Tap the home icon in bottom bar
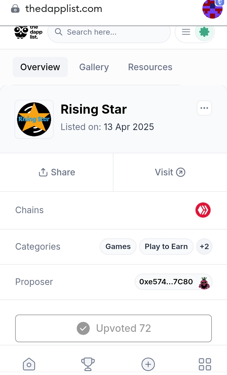Screen dimensions: 227x375 tap(29, 364)
